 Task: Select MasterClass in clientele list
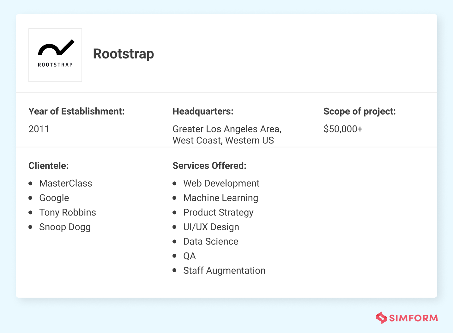[x=66, y=183]
